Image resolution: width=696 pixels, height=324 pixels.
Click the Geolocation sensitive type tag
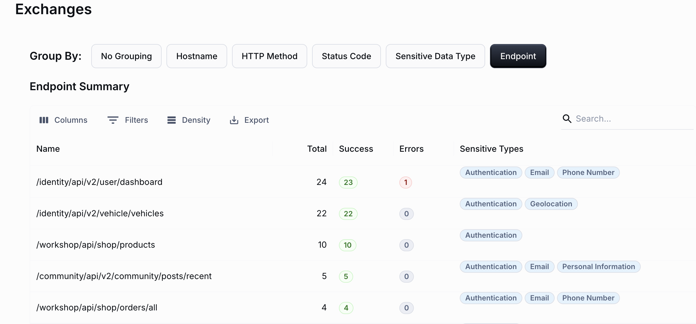pos(551,204)
